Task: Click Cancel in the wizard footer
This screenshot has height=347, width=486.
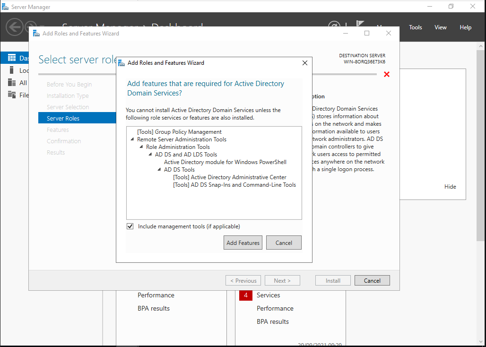Action: 372,280
